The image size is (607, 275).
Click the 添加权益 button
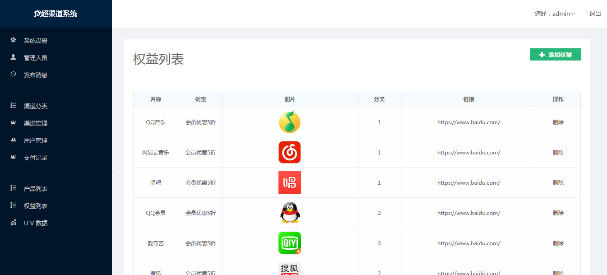point(556,54)
